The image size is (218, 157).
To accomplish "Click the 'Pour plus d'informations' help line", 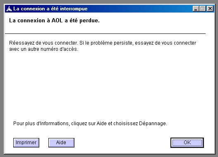I will (90, 124).
